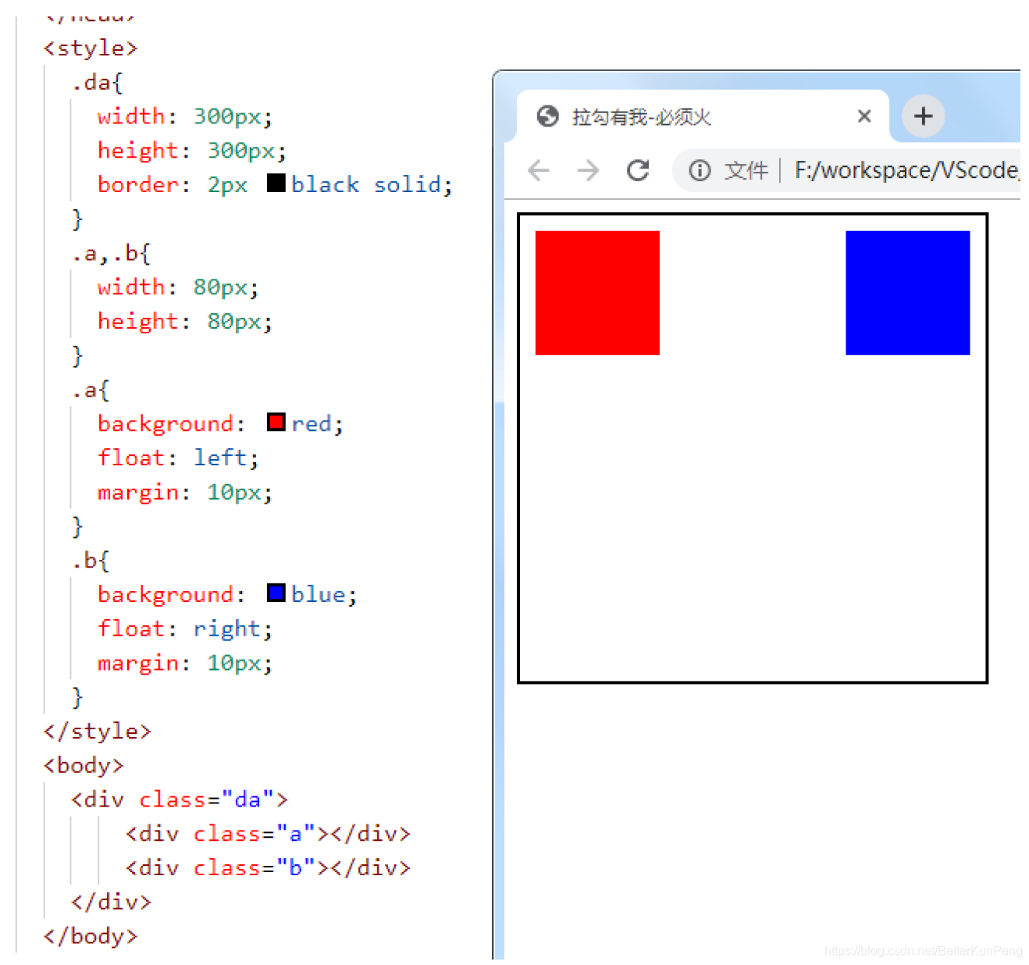The image size is (1029, 965).
Task: Click the black color swatch in border rule
Action: coord(276,183)
